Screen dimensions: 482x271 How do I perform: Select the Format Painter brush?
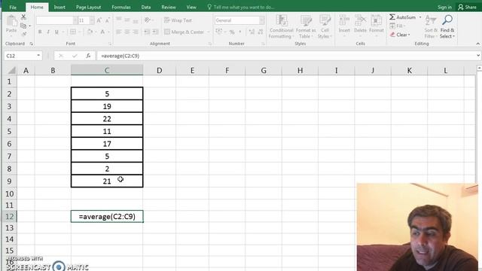click(23, 34)
